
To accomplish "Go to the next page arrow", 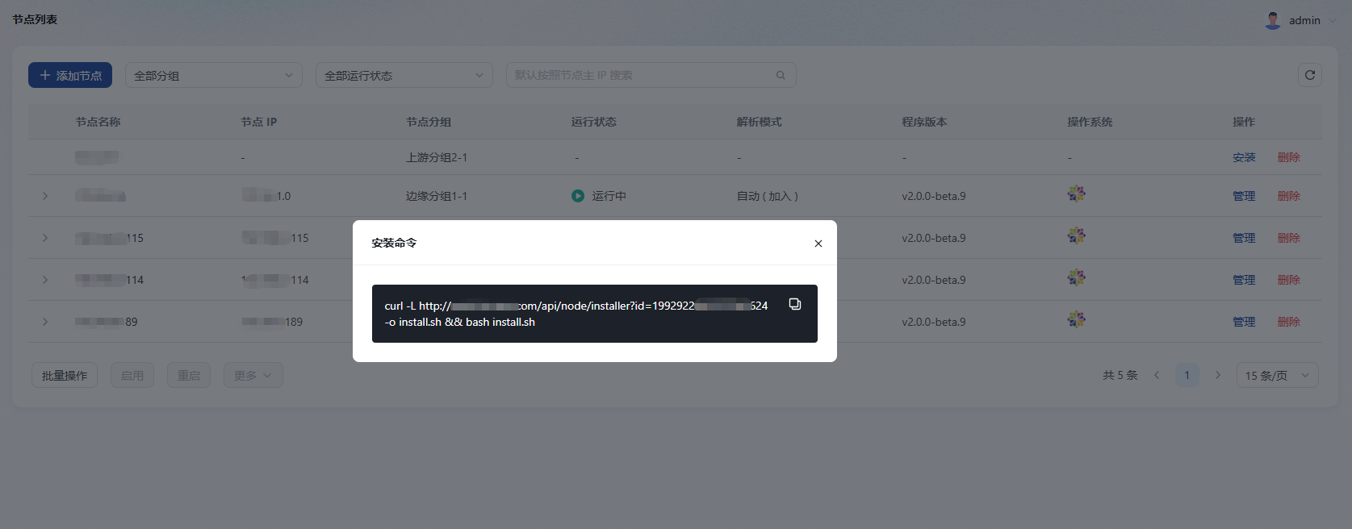I will click(1218, 375).
